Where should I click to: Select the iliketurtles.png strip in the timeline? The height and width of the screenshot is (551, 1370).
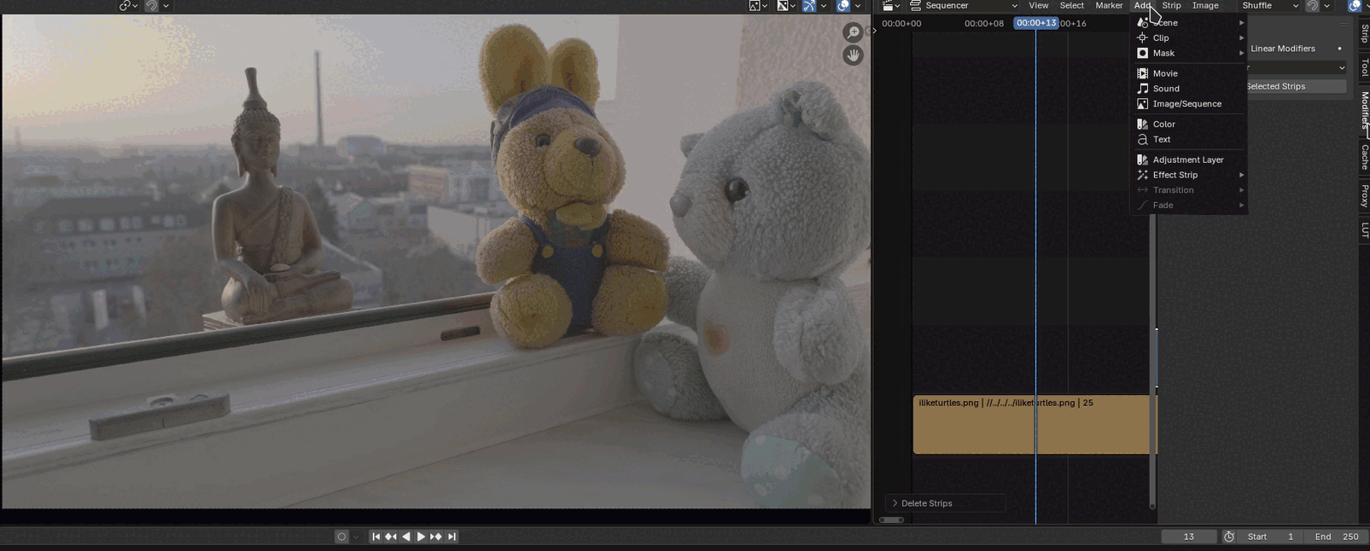[x=1035, y=424]
